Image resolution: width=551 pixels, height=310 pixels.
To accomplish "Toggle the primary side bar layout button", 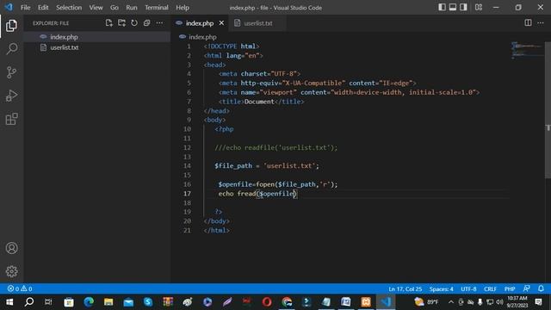I will point(442,7).
